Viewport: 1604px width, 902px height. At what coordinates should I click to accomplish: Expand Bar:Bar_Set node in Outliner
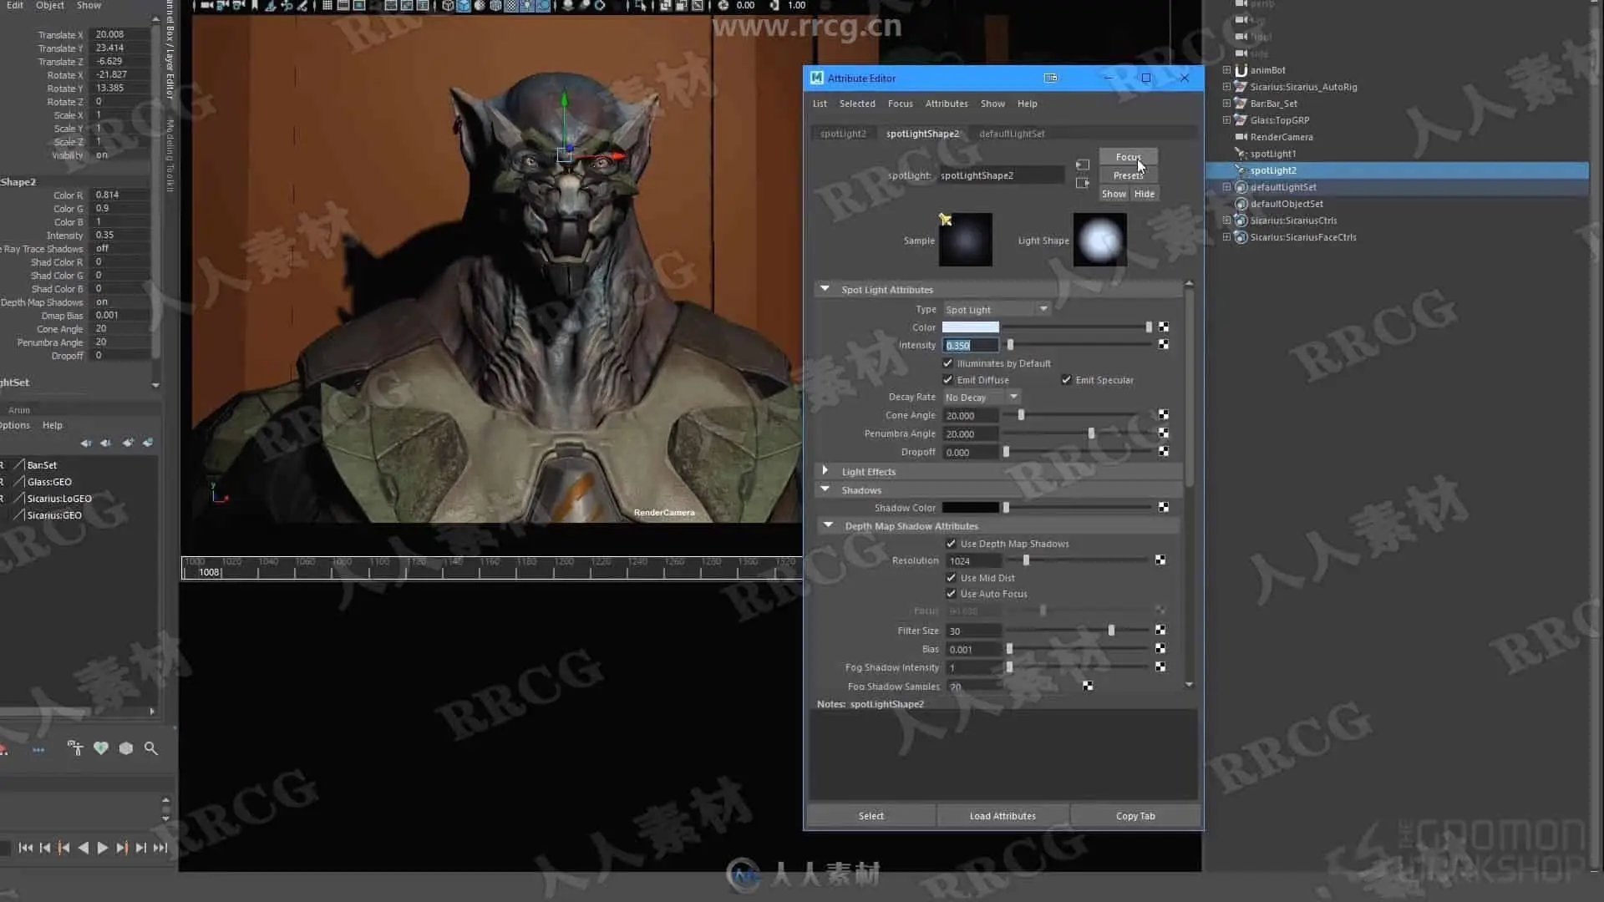click(x=1226, y=104)
